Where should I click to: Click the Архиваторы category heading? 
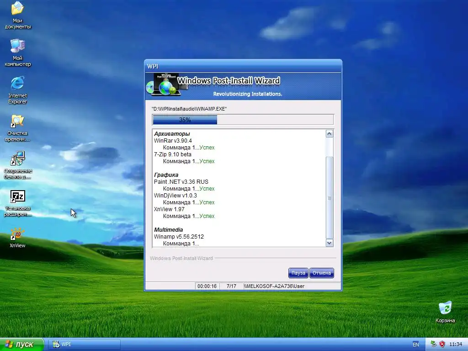tap(172, 134)
